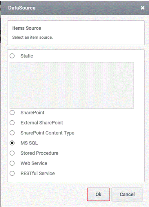
Task: Click the 'RESTful Service' label text
Action: tap(37, 173)
